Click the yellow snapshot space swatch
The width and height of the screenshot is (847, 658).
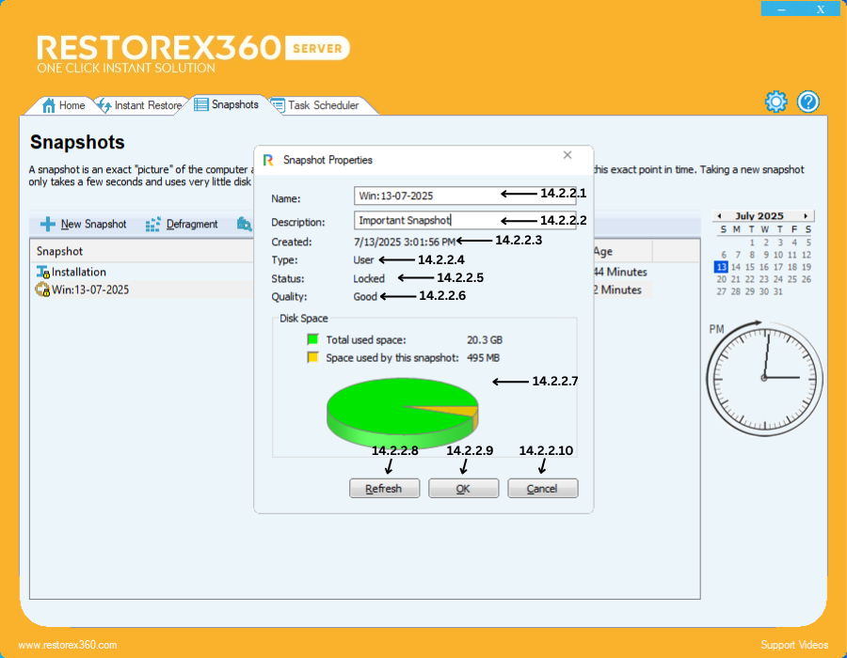[x=312, y=357]
